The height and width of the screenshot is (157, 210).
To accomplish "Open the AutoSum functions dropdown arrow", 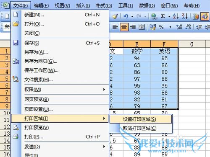I will [x=169, y=17].
